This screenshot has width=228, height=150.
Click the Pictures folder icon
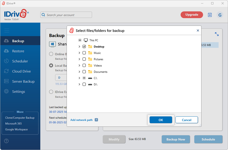pyautogui.click(x=90, y=59)
